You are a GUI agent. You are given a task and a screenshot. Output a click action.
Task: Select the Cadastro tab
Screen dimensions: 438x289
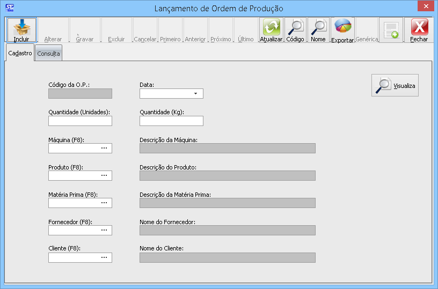point(20,53)
